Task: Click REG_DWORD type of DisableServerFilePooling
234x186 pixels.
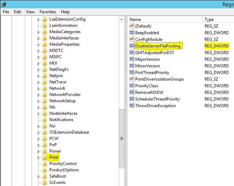Action: (216, 46)
